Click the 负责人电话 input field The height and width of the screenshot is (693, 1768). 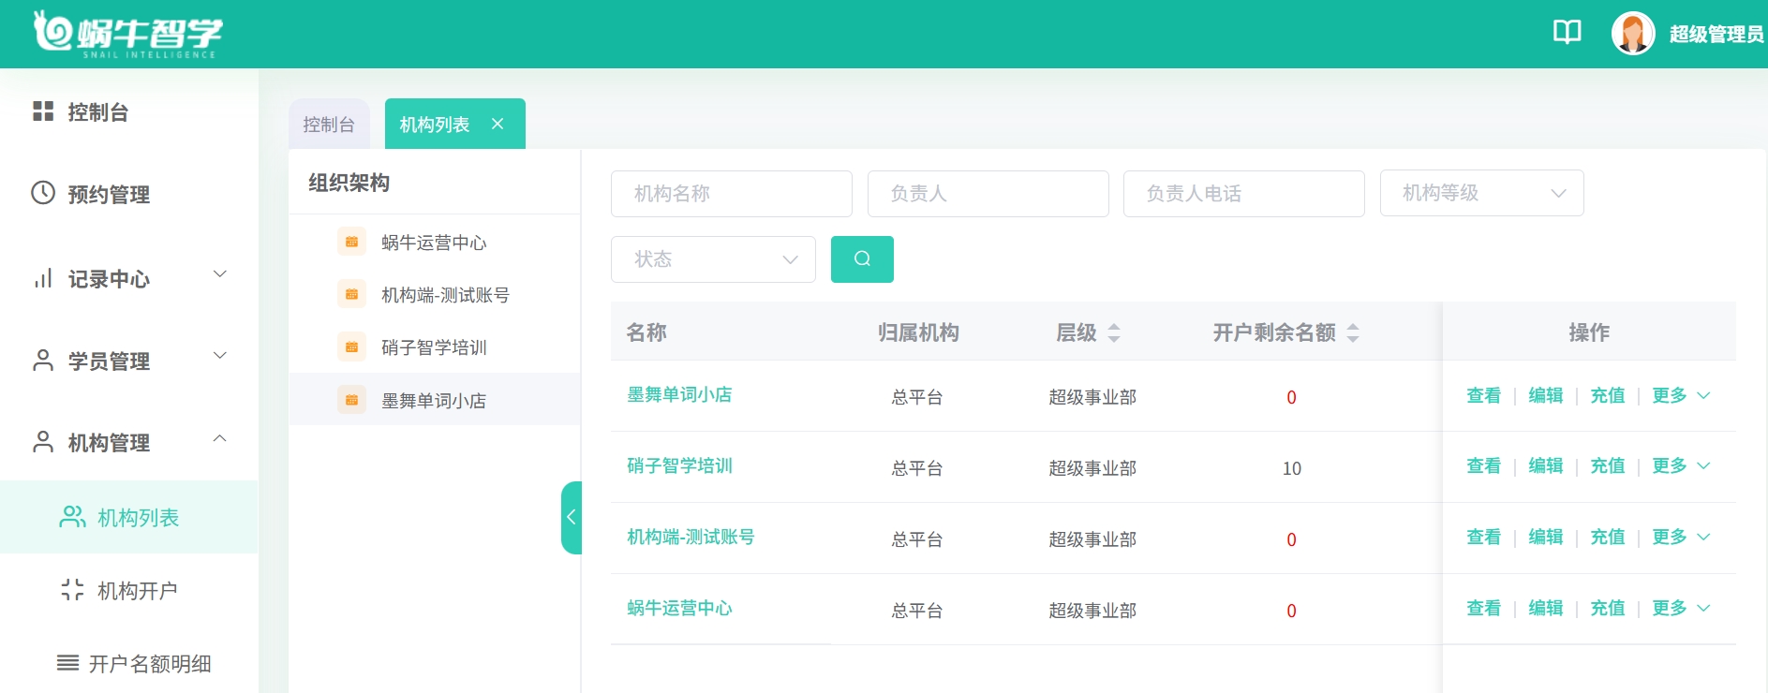[x=1244, y=194]
